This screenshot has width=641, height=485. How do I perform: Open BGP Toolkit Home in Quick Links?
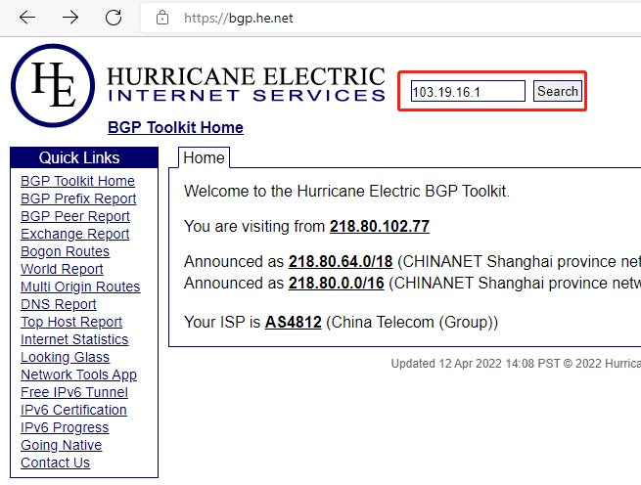click(77, 181)
